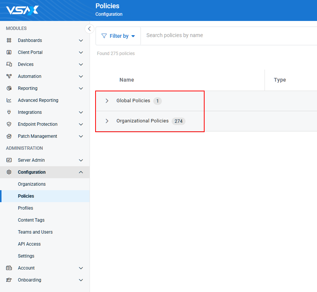The height and width of the screenshot is (292, 317).
Task: Collapse the sidebar with arrow button
Action: tap(89, 29)
